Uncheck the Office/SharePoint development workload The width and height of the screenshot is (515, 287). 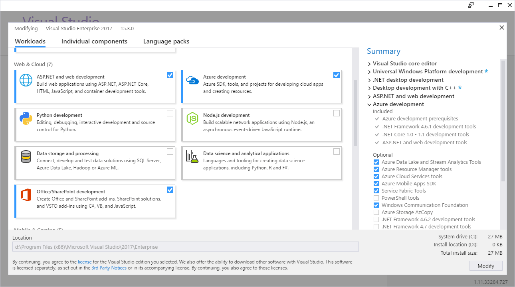pos(170,190)
